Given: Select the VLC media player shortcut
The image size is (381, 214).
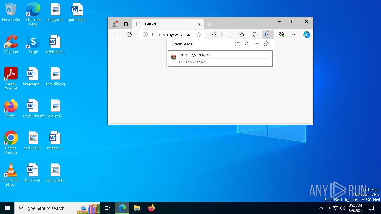Looking at the screenshot, I should pos(11,175).
